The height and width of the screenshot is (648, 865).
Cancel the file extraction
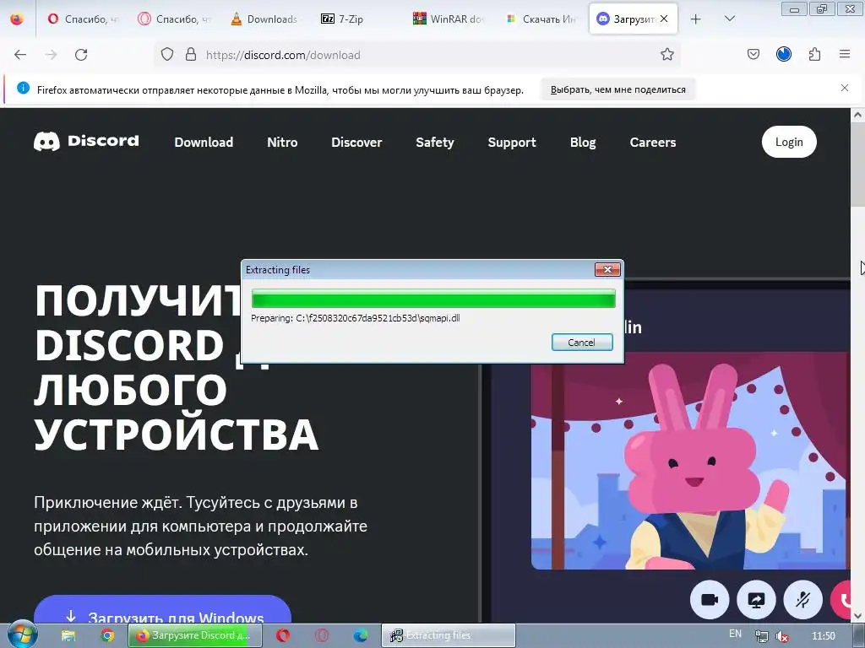582,343
